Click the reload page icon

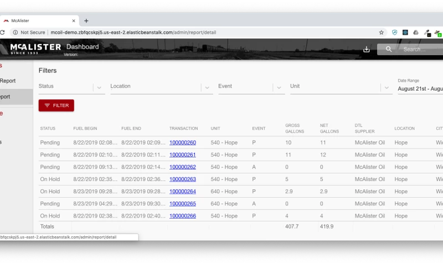pyautogui.click(x=3, y=33)
